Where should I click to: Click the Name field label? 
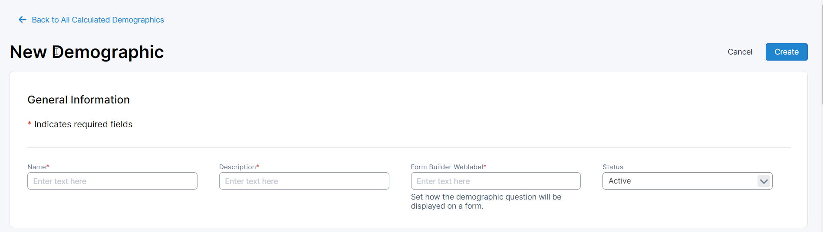tap(36, 167)
